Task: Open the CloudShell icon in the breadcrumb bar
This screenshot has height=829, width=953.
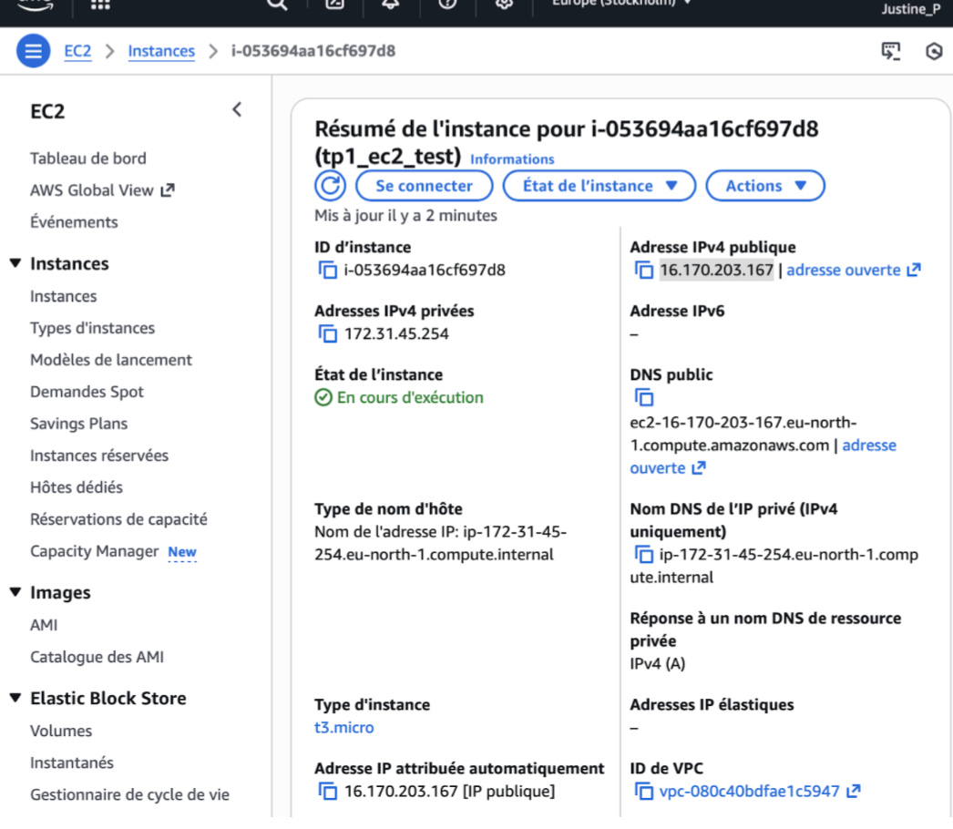Action: point(890,51)
